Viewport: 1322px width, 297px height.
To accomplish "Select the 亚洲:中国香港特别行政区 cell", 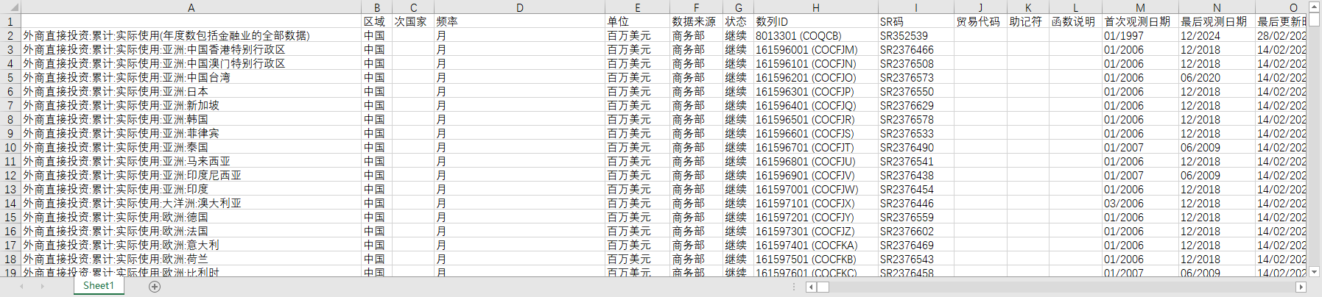I will click(191, 49).
